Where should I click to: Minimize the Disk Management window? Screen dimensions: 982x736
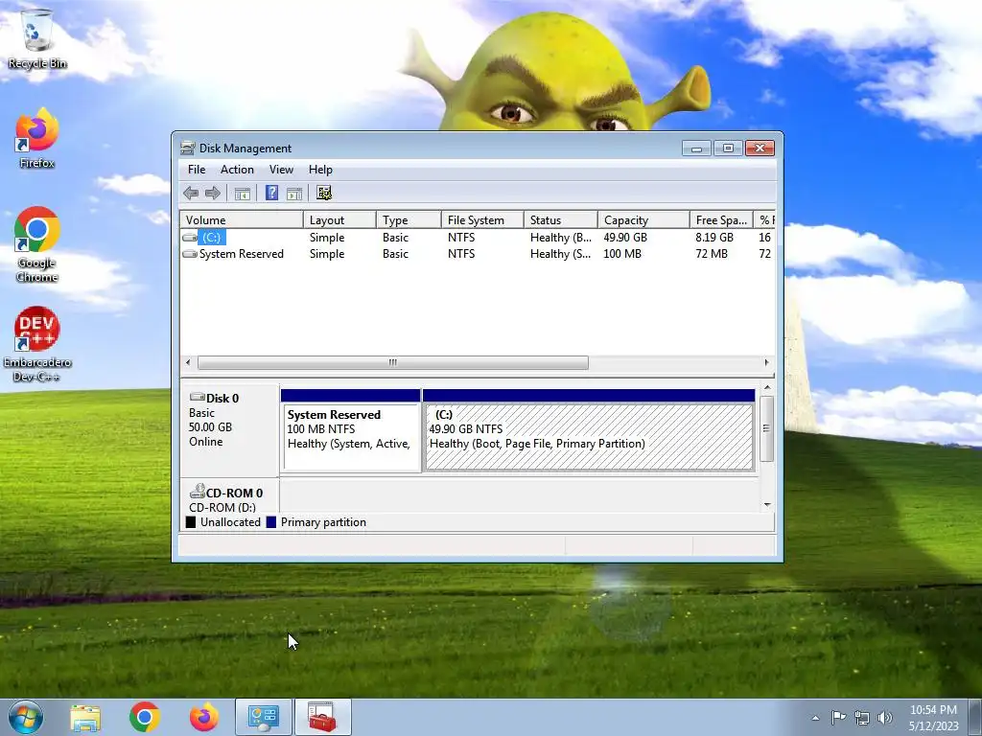tap(696, 149)
